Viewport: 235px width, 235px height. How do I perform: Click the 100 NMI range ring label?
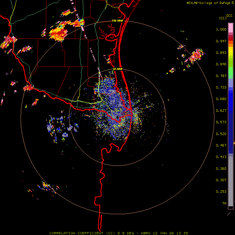coord(117,21)
